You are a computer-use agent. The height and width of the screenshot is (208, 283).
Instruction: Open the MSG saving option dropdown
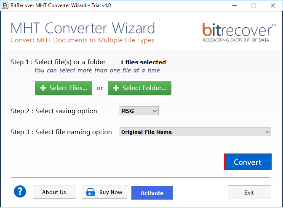(x=139, y=111)
